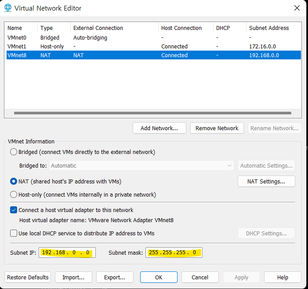
Task: Click the Cancel button
Action: [x=200, y=277]
